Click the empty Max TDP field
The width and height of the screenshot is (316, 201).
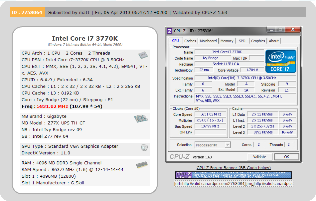pyautogui.click(x=256, y=58)
